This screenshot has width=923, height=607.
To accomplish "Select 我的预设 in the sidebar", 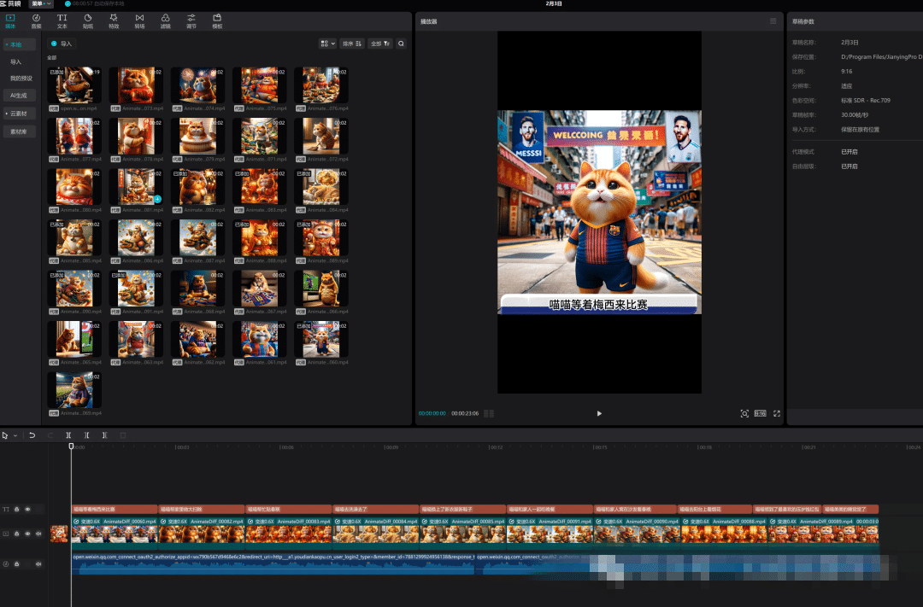I will (x=21, y=79).
